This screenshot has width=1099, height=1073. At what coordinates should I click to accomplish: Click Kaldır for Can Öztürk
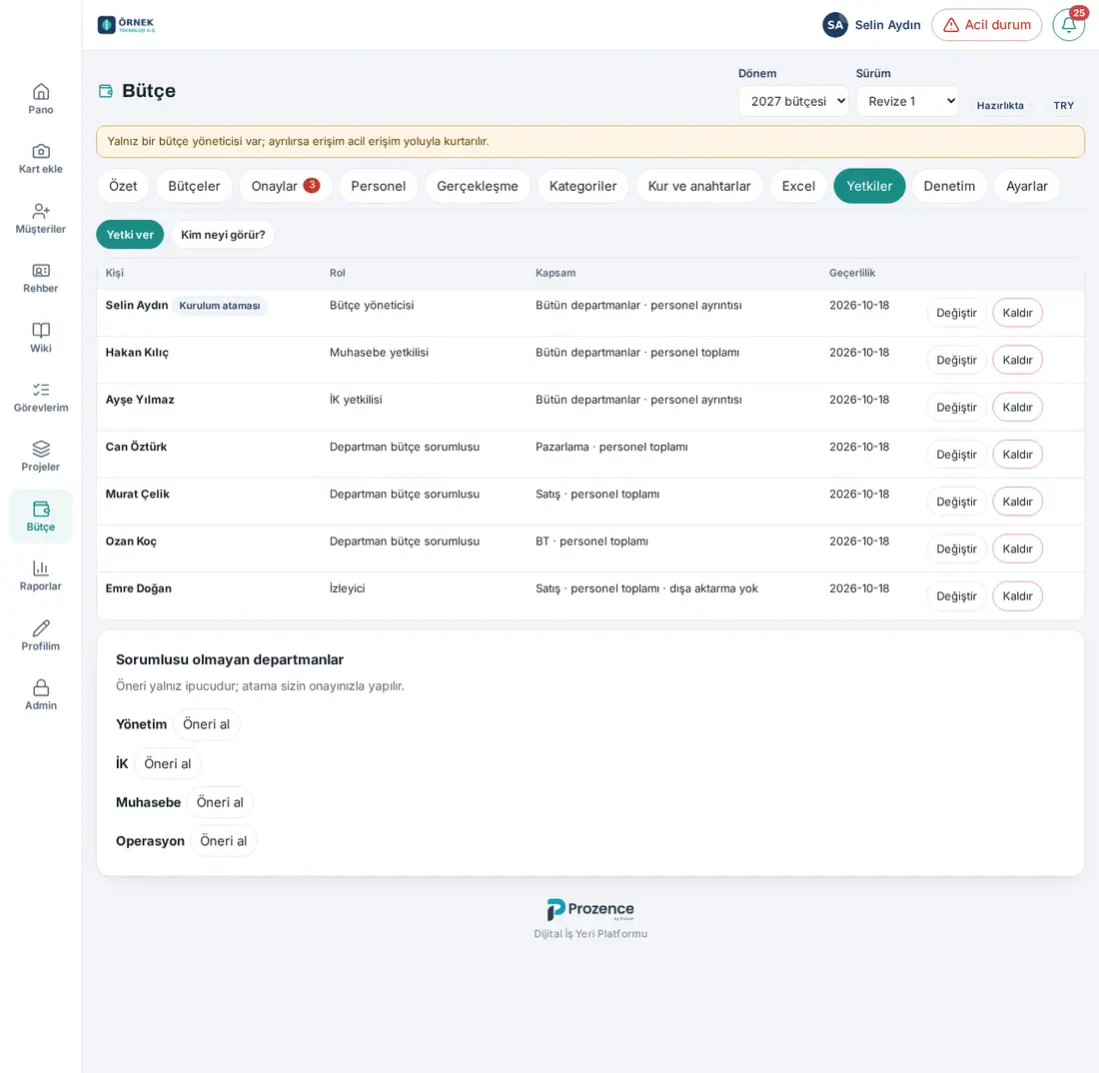tap(1017, 455)
